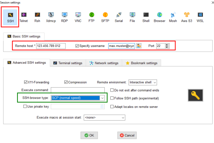
Task: Increase the Port number with up arrow
Action: [x=167, y=45]
